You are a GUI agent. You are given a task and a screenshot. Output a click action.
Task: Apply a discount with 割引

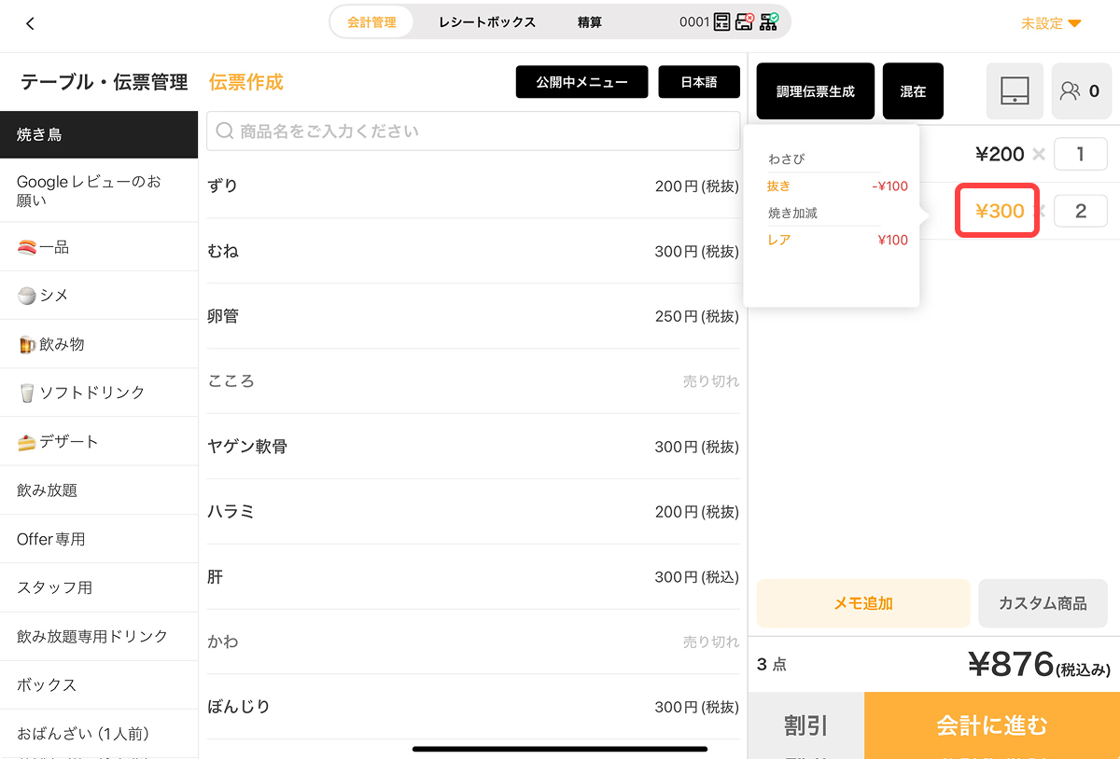[x=805, y=725]
